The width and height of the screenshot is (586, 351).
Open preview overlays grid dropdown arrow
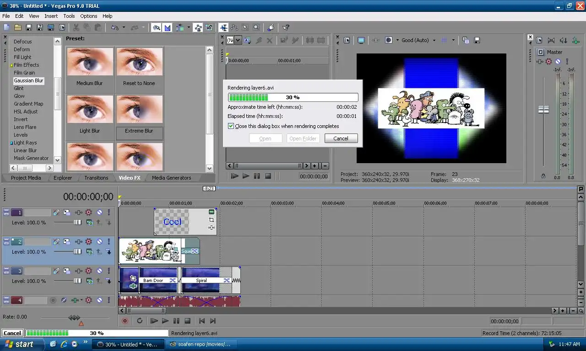[453, 40]
